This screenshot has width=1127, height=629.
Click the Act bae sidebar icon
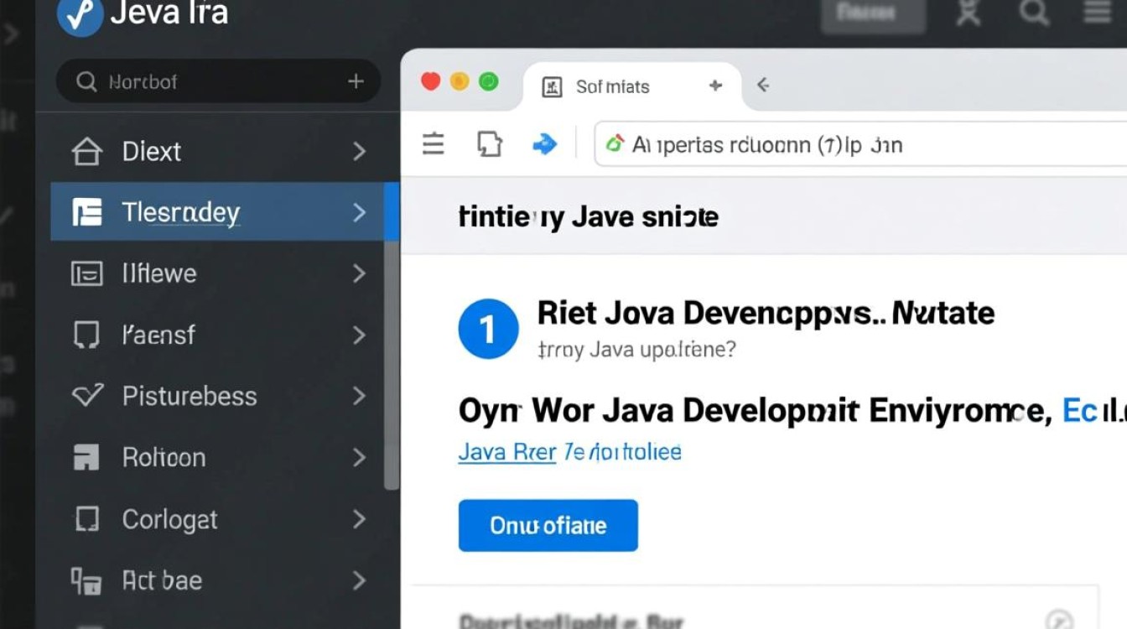[x=89, y=580]
